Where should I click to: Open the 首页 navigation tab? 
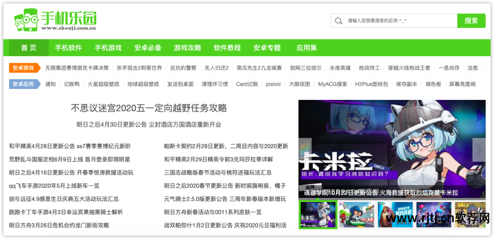(29, 48)
